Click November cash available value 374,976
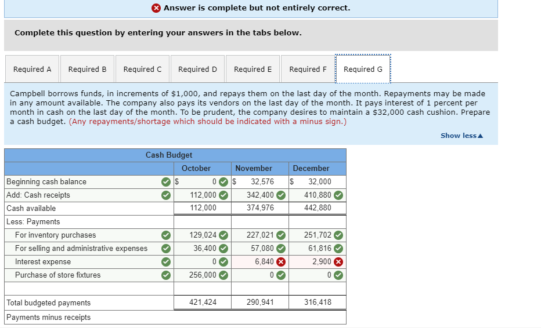The image size is (541, 328). (260, 208)
